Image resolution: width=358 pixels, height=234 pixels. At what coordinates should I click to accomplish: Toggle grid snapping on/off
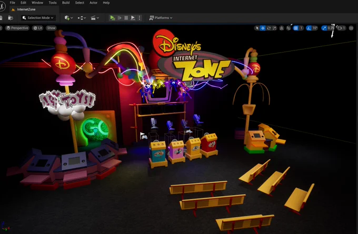[296, 28]
